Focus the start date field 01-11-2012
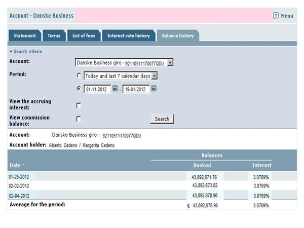This screenshot has width=304, height=228. (x=97, y=89)
